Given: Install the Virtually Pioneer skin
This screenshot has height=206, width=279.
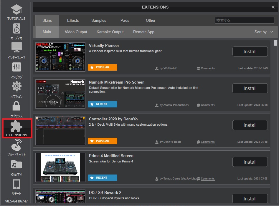Looking at the screenshot, I should (250, 51).
